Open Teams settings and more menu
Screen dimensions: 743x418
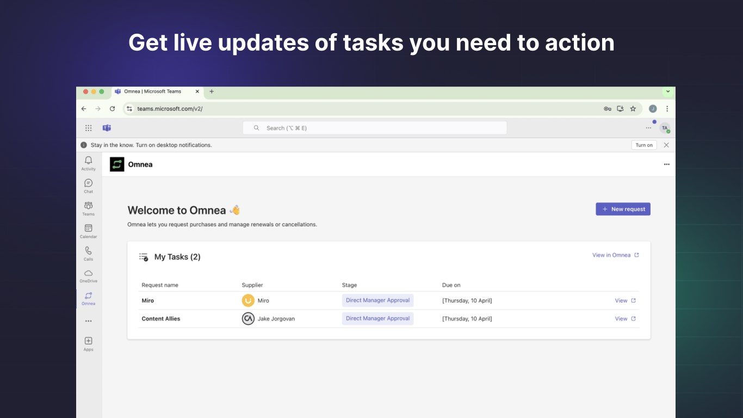(x=648, y=128)
